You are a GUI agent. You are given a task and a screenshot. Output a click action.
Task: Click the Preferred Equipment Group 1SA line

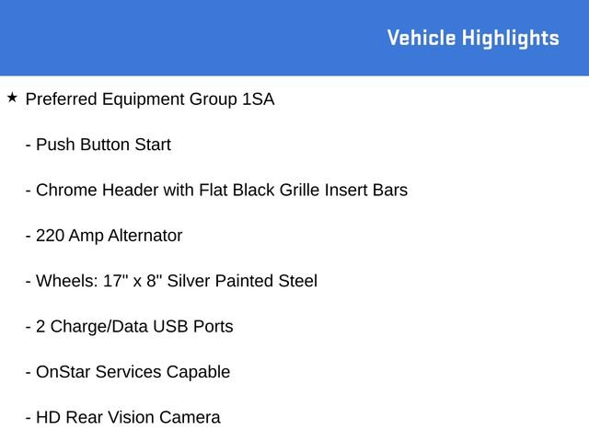coord(150,99)
